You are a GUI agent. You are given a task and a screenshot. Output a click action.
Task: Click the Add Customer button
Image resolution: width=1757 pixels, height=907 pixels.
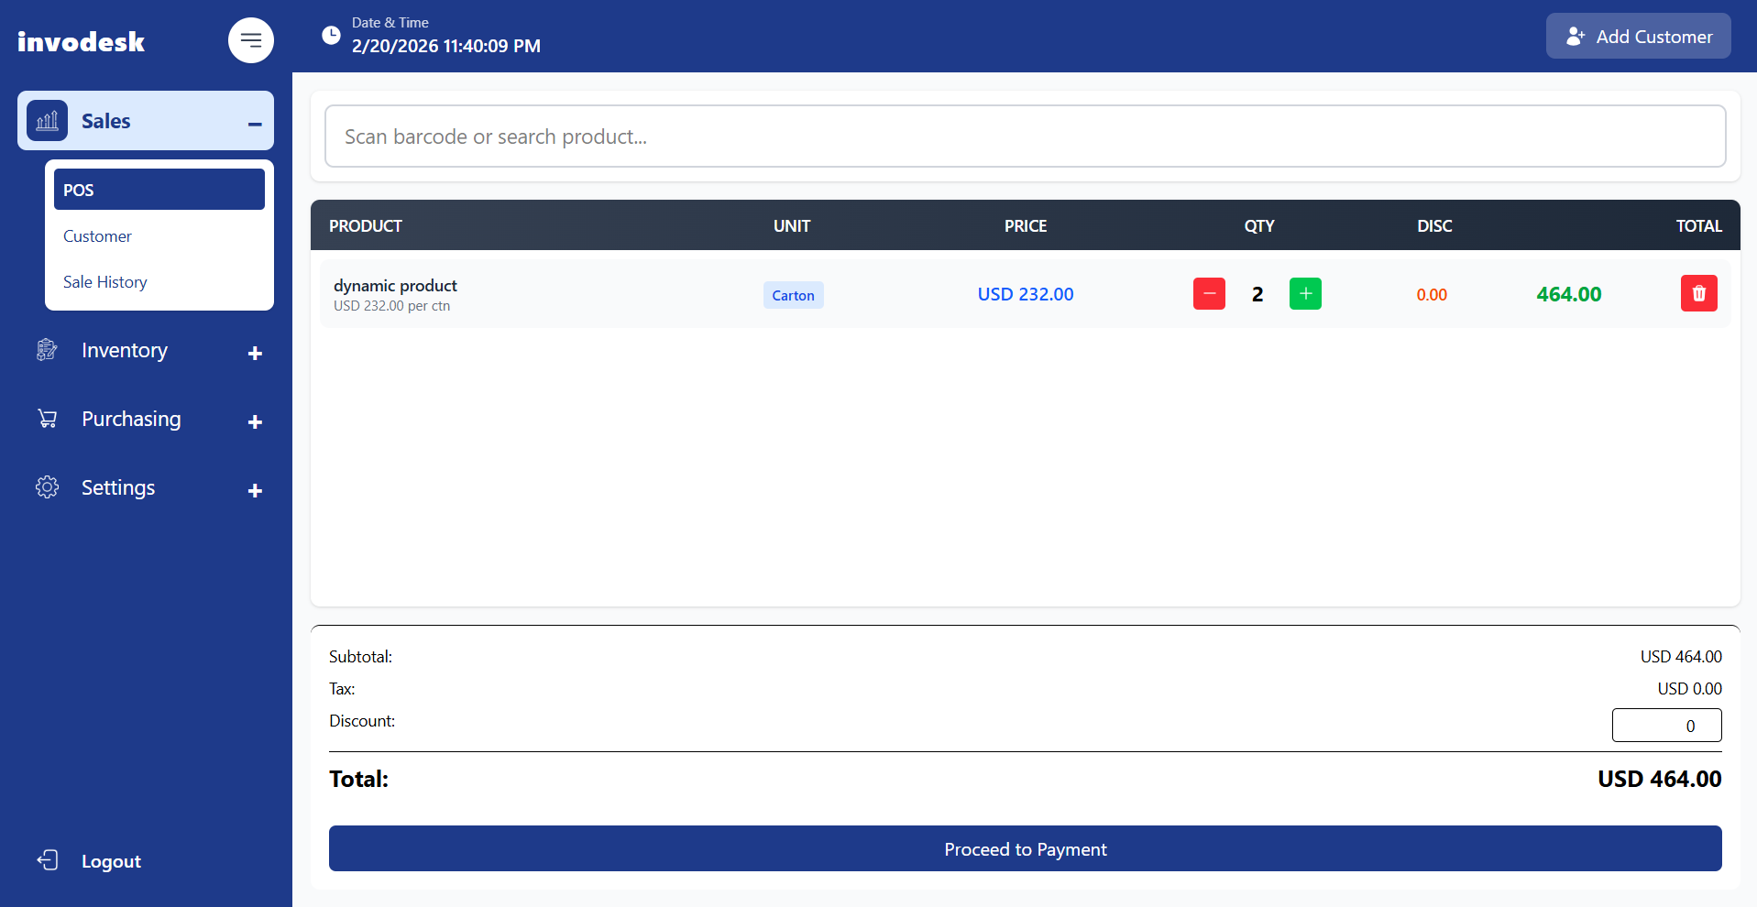click(x=1638, y=36)
